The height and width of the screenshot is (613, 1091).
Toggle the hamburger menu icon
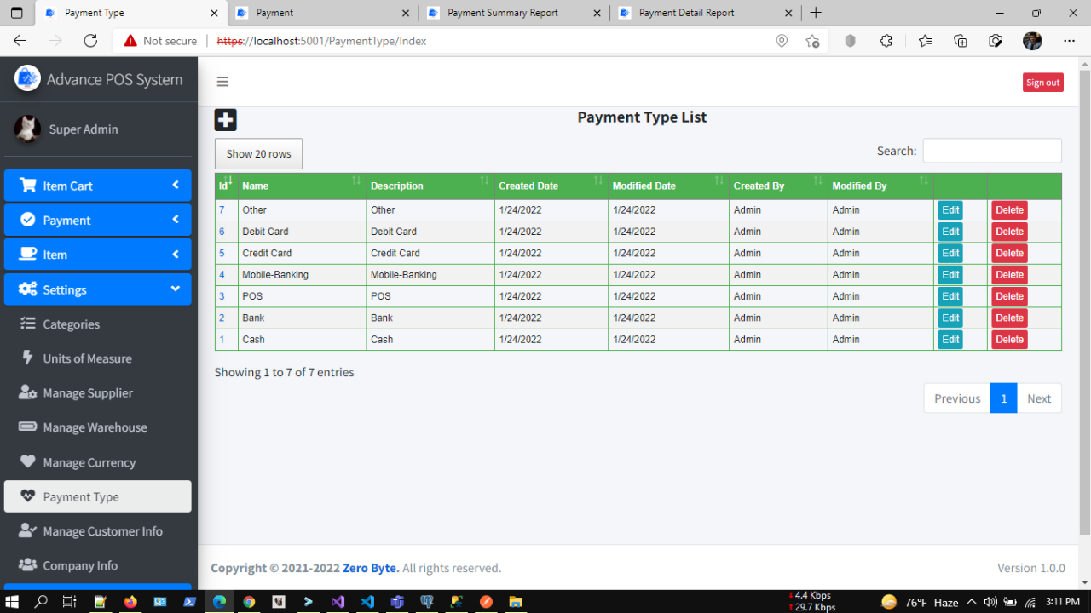[222, 81]
